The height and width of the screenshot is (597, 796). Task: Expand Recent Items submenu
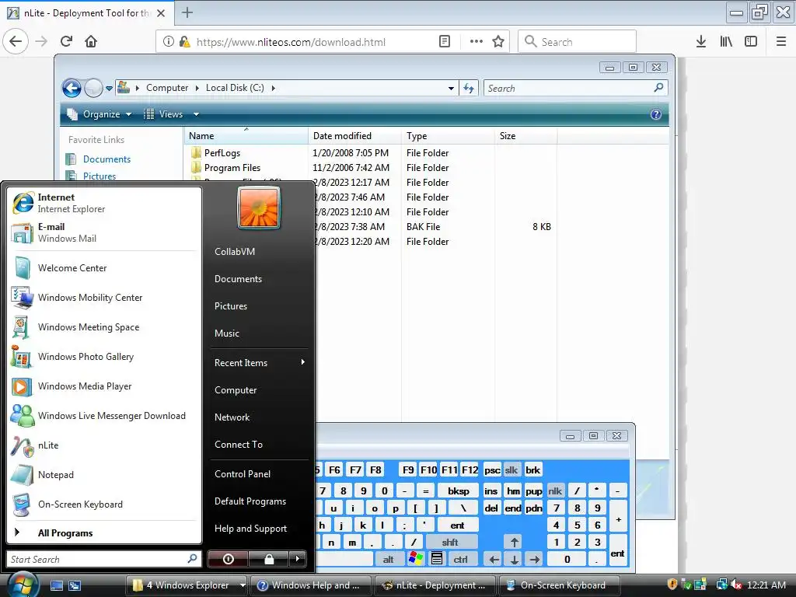259,362
